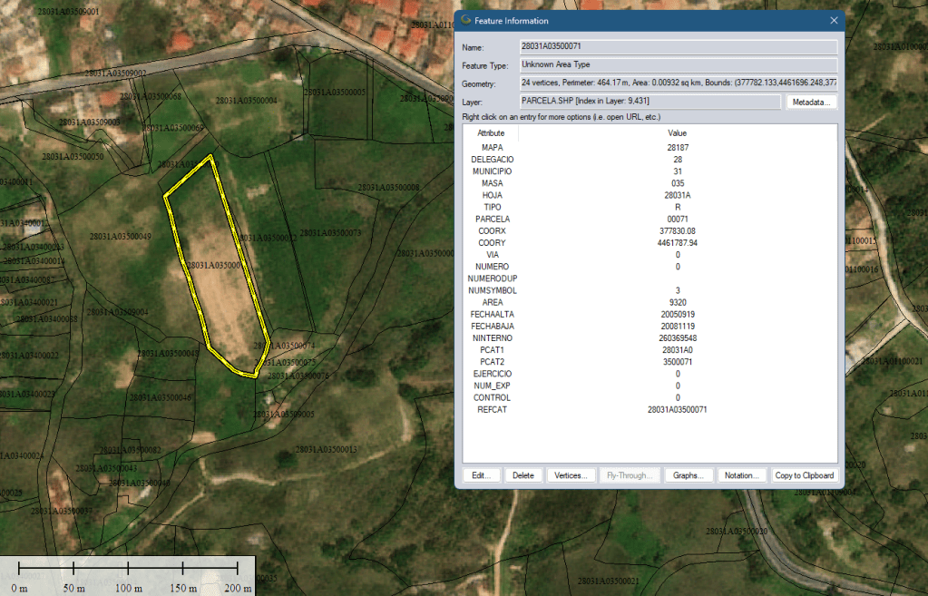Click the Value column header

click(677, 132)
